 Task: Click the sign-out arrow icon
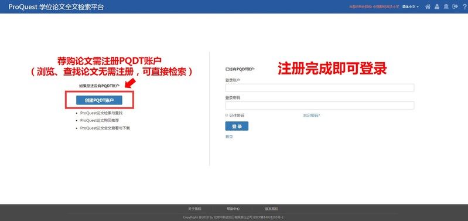pos(455,6)
